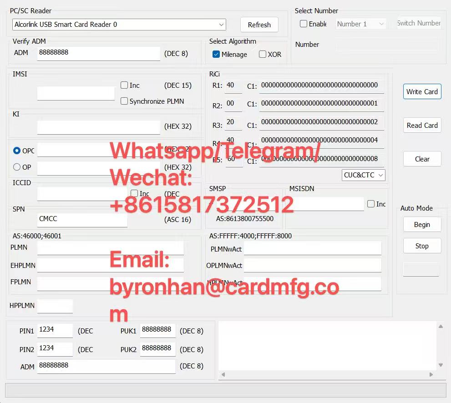Image resolution: width=451 pixels, height=403 pixels.
Task: Click the log area's scroll left arrow
Action: click(223, 374)
